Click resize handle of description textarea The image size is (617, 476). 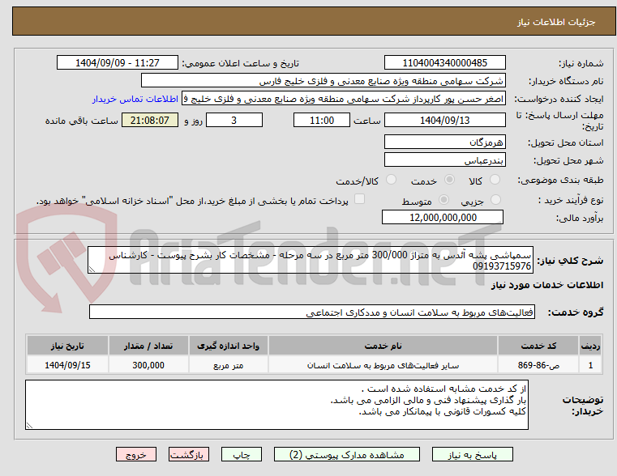(x=92, y=269)
